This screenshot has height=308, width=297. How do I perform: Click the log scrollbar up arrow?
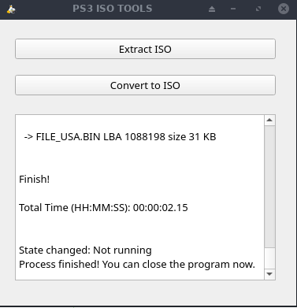[269, 121]
